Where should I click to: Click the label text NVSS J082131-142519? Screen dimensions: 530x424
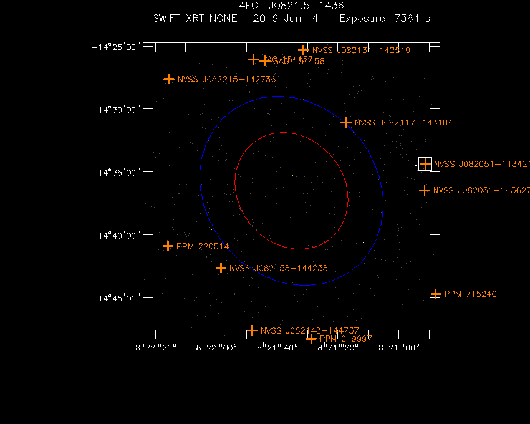click(361, 51)
